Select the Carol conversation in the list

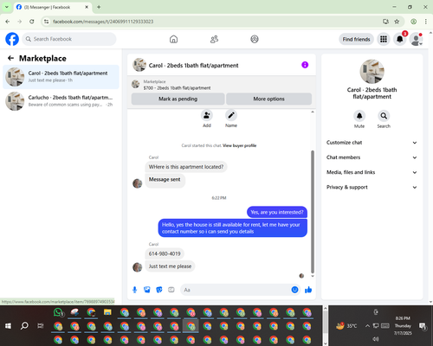tap(61, 77)
